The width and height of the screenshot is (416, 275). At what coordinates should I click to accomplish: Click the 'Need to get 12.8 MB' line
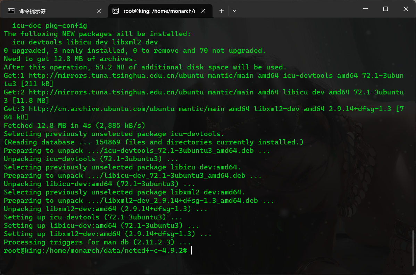70,59
